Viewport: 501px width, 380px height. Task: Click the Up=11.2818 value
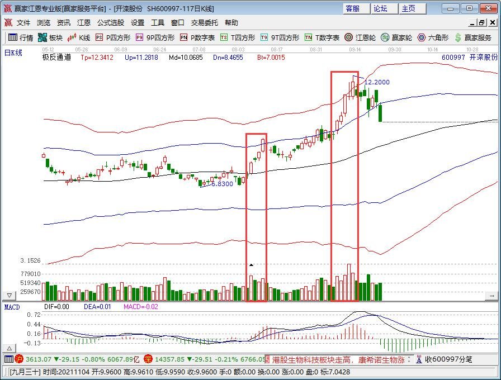(x=141, y=58)
